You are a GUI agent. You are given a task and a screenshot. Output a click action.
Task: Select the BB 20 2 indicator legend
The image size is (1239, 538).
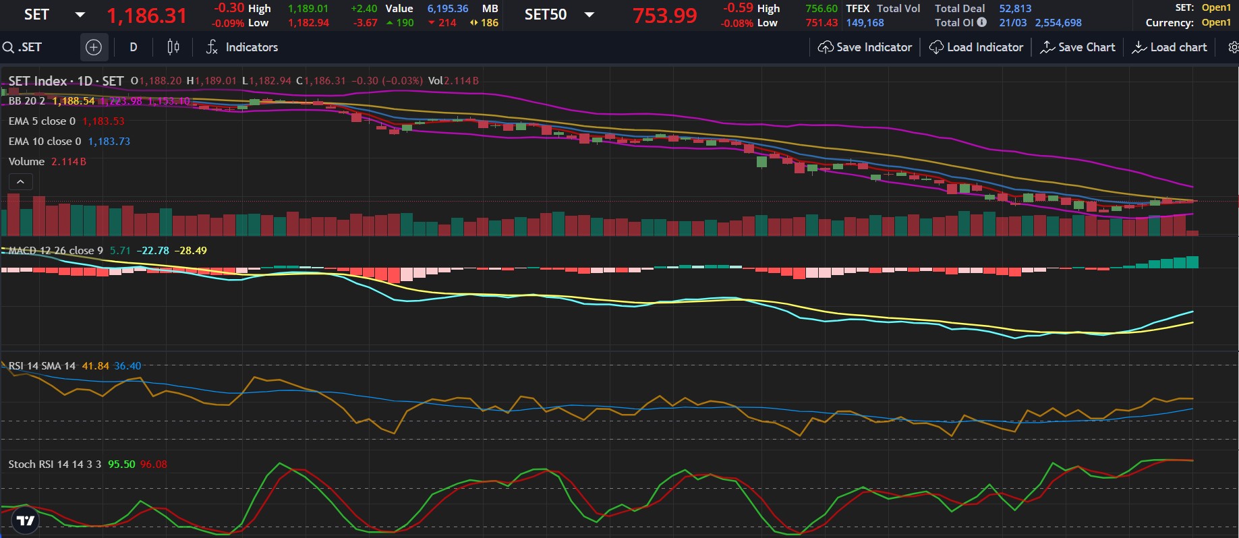tap(27, 101)
